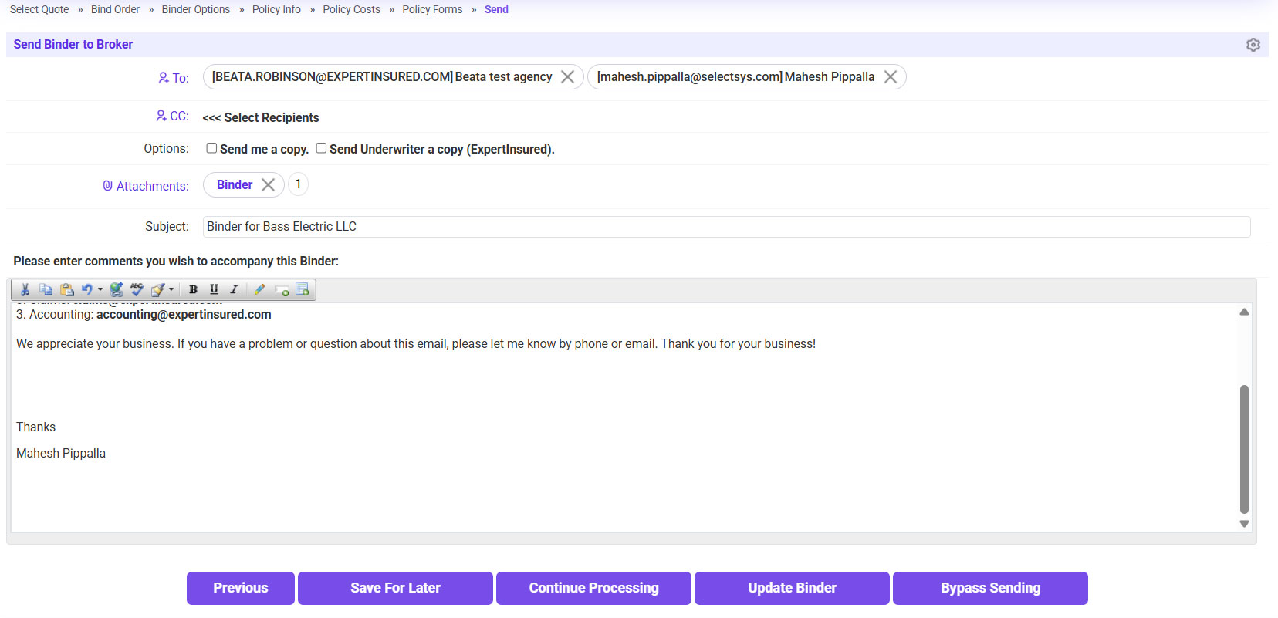Viewport: 1278px width, 618px height.
Task: Click the insert hyperlink globe icon
Action: click(x=117, y=289)
